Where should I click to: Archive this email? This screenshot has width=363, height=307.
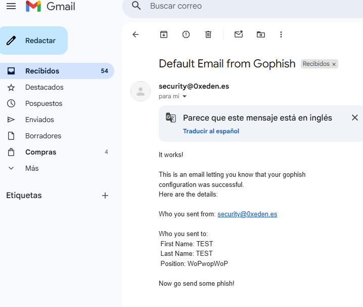(x=164, y=34)
